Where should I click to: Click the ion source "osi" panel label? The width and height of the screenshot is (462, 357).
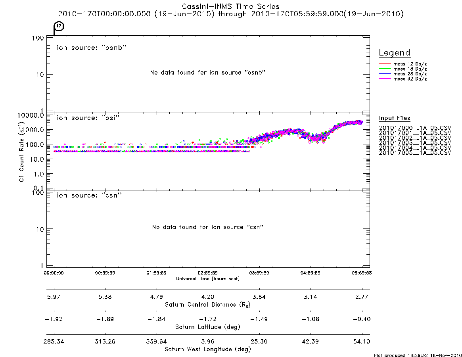coord(88,118)
